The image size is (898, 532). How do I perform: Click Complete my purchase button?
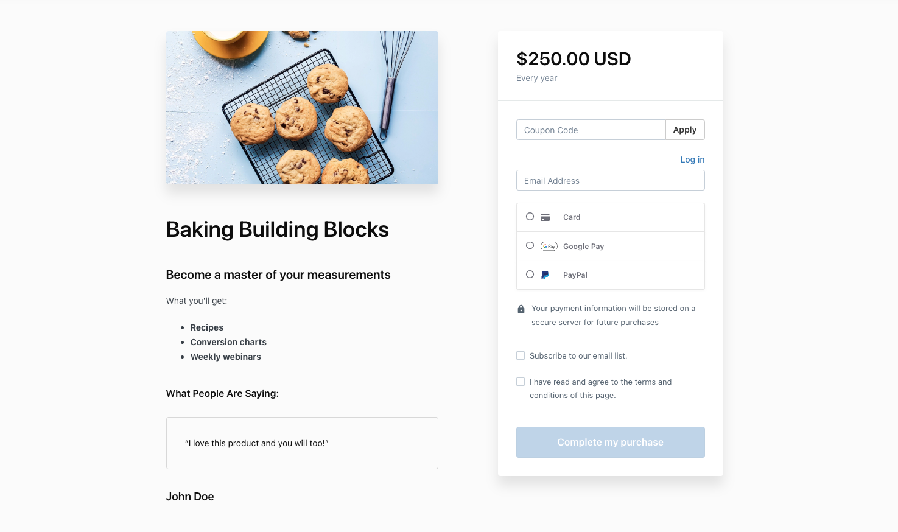(611, 442)
